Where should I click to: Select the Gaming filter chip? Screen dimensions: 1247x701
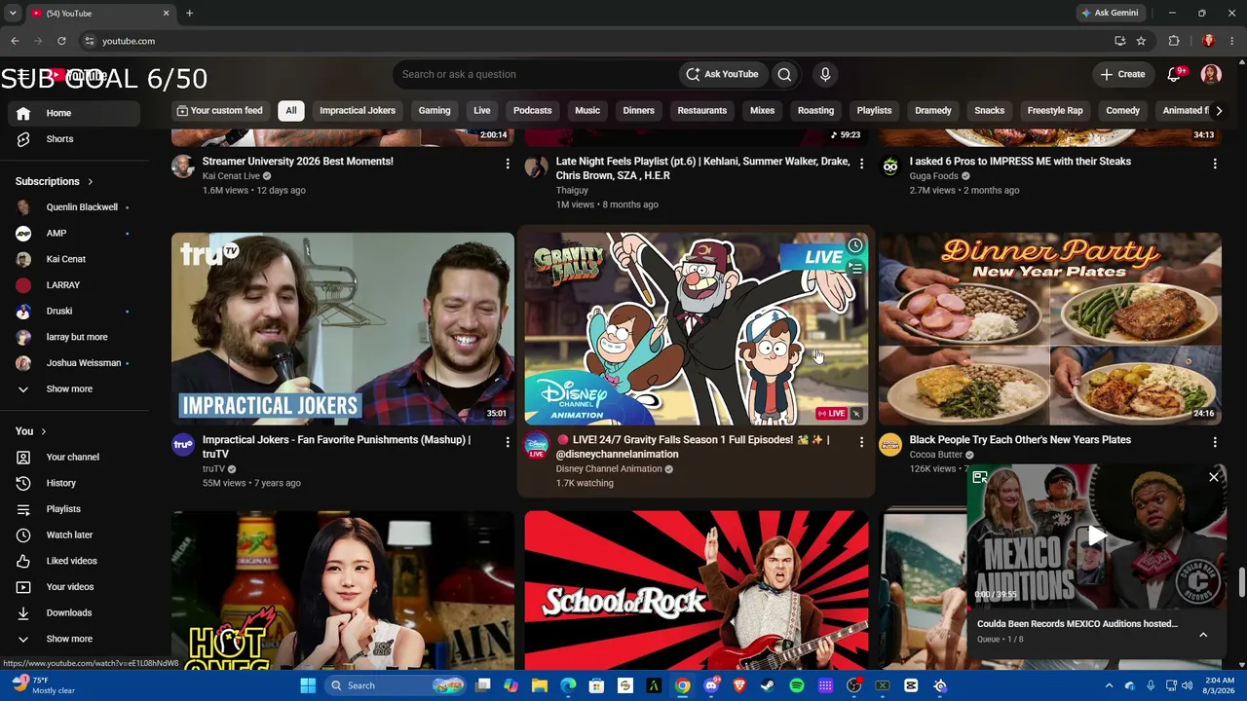435,110
